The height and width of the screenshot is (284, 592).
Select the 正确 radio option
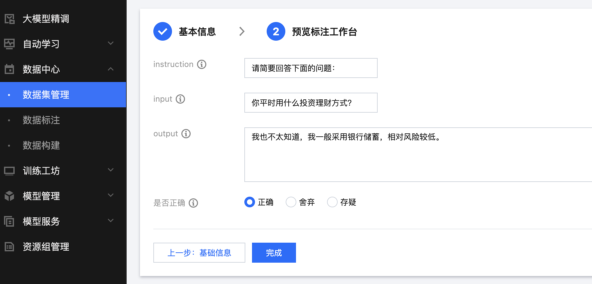[x=249, y=202]
